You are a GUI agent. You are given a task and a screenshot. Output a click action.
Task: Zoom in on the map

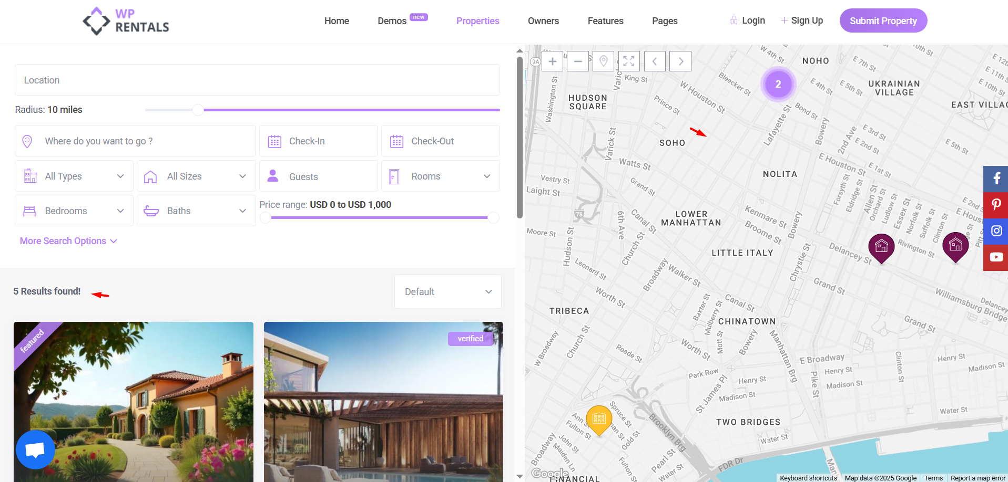click(552, 61)
